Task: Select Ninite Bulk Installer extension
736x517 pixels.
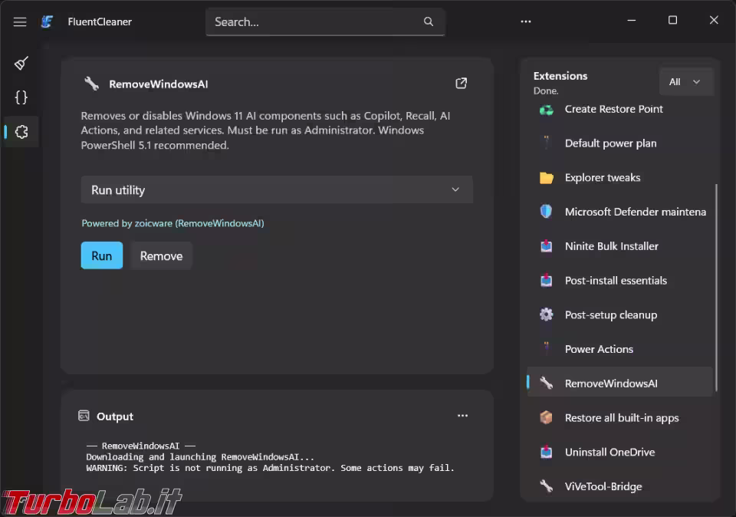Action: coord(620,246)
